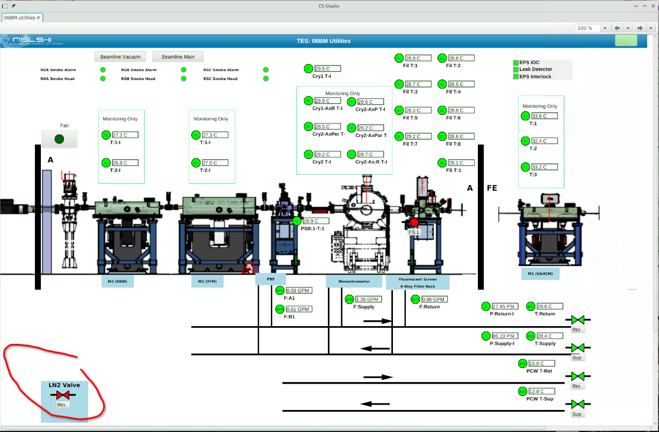Click the TC icon beside PSB:1-T:1

(296, 220)
